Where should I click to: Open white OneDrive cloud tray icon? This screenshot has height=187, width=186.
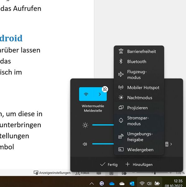coord(122,184)
